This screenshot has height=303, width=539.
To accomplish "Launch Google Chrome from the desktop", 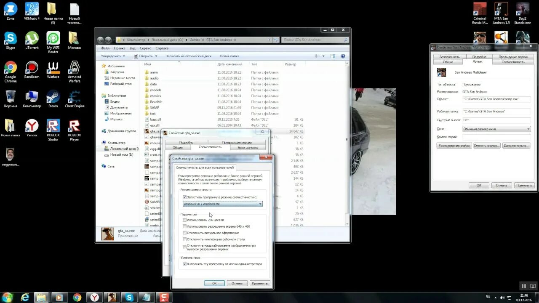I will pyautogui.click(x=11, y=71).
